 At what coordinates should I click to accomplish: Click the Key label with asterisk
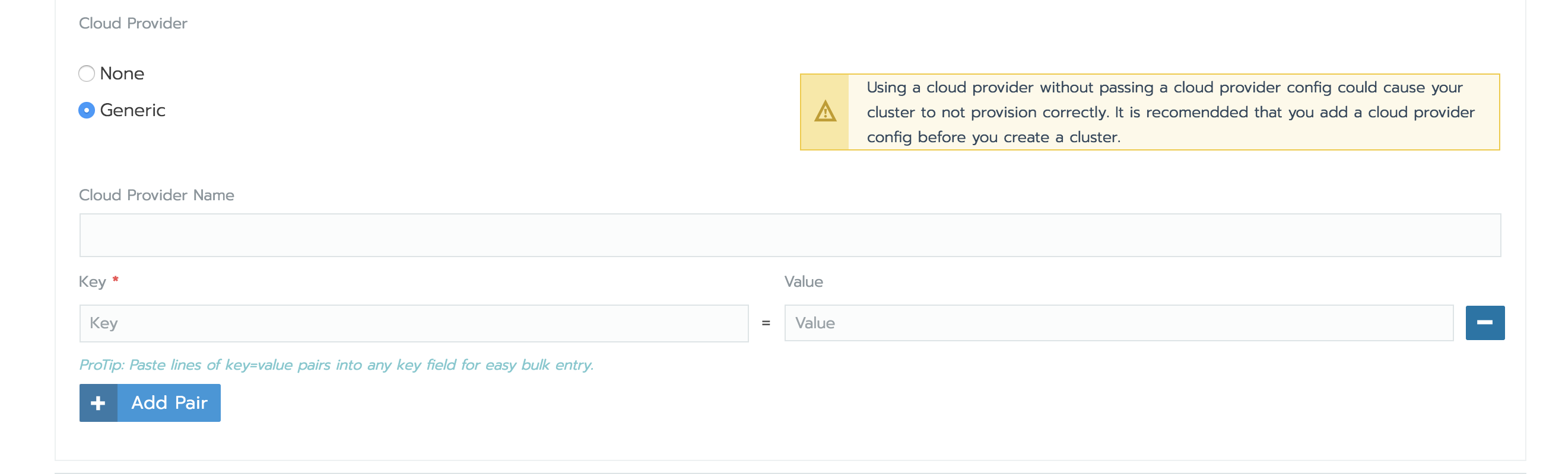click(x=99, y=282)
